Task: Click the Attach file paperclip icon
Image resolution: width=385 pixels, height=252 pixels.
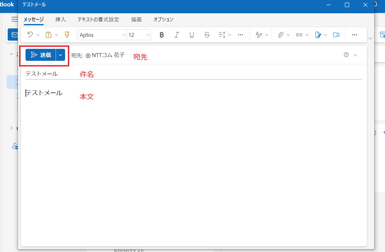Action: tap(281, 35)
